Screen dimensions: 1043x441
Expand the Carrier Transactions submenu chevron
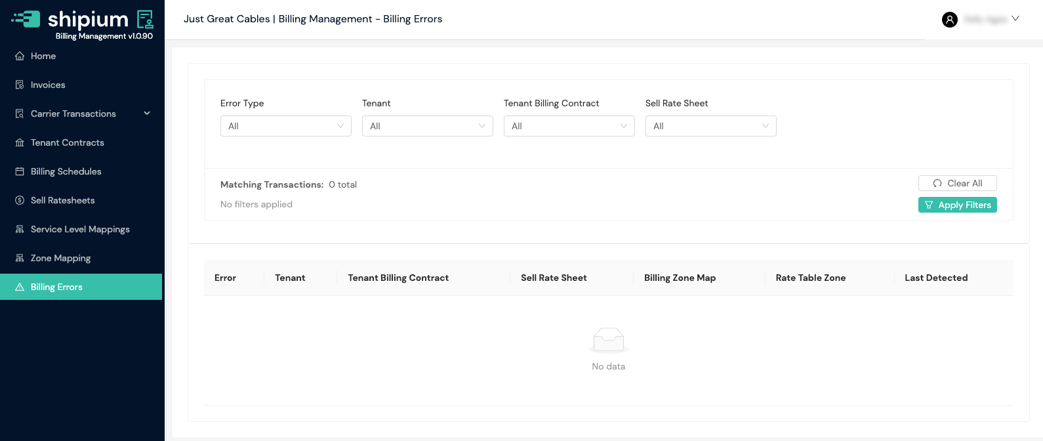[x=147, y=114]
